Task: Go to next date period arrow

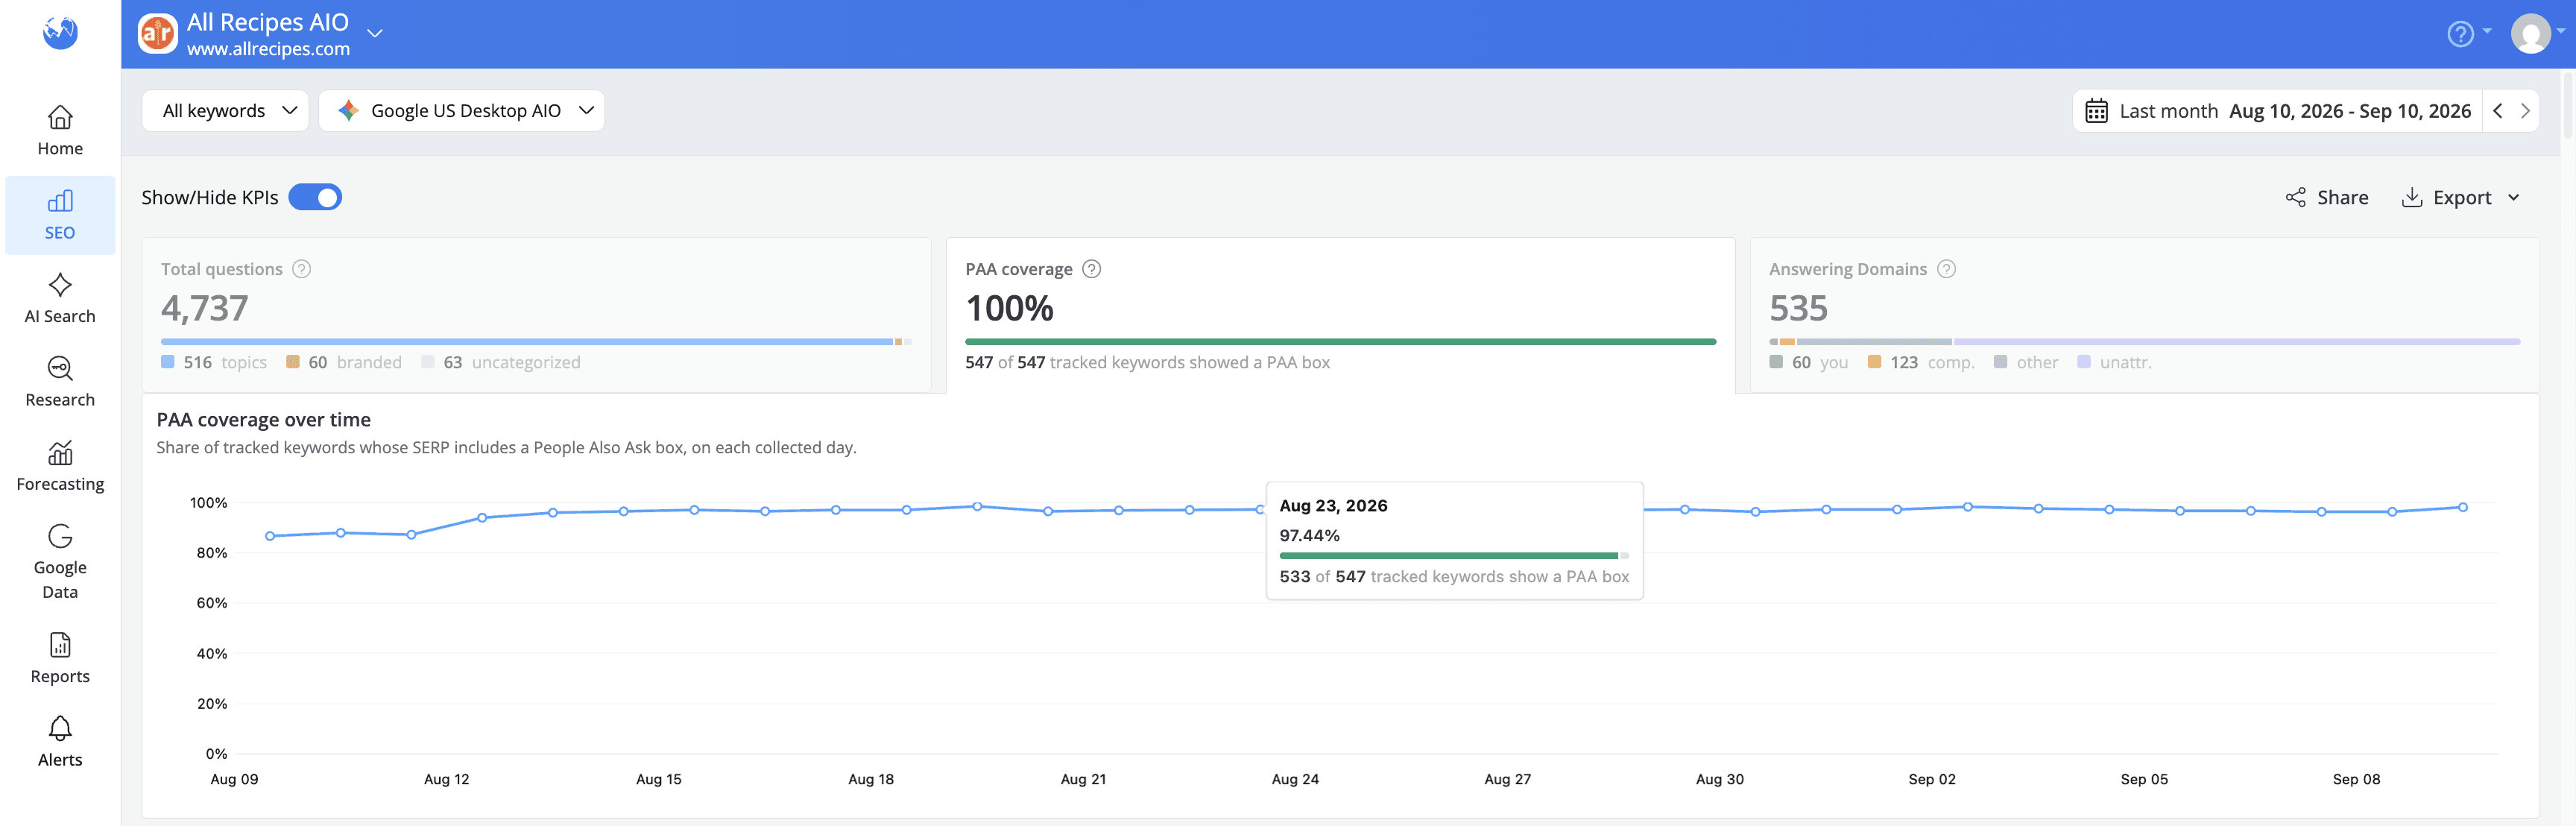Action: [2525, 111]
